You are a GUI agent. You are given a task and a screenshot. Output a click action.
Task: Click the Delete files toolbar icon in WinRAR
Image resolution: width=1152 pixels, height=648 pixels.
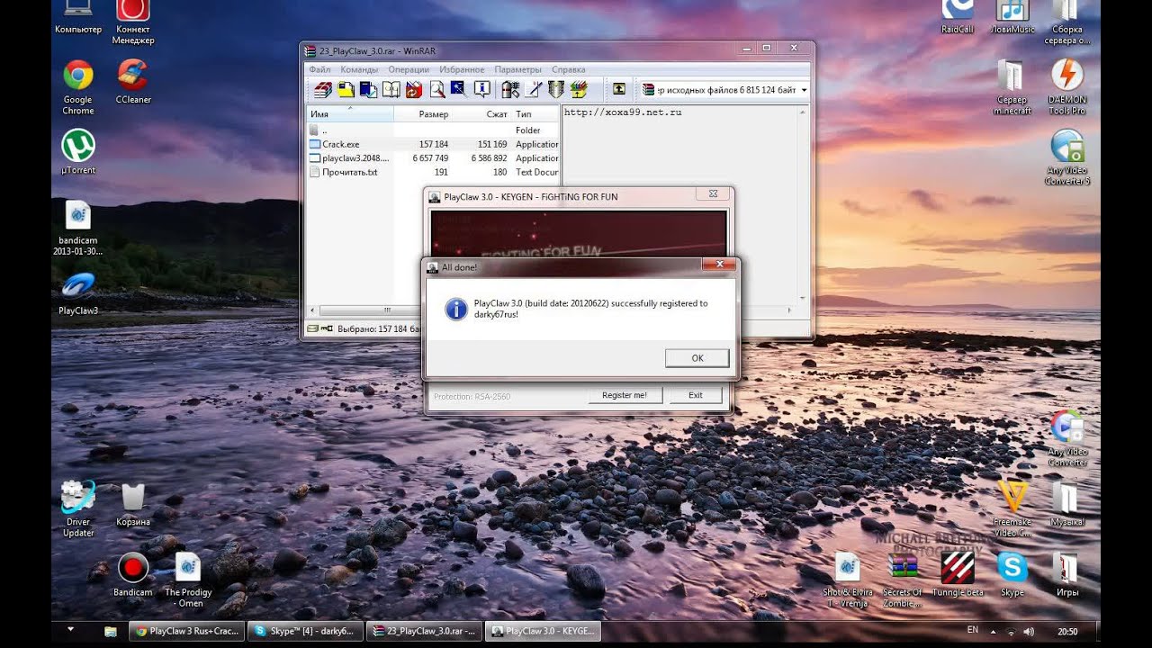point(414,89)
